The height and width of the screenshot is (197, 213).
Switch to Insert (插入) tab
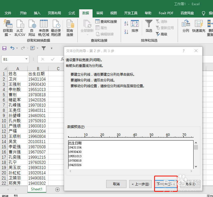tap(37, 13)
